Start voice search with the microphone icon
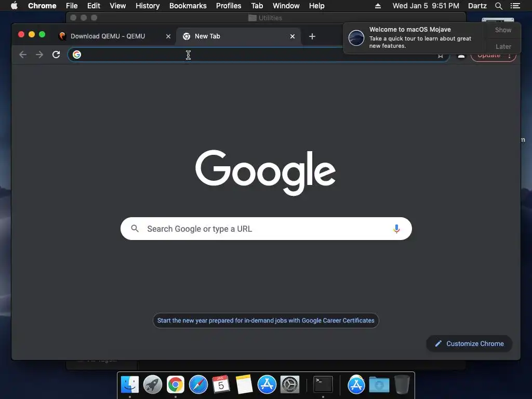 click(x=396, y=229)
